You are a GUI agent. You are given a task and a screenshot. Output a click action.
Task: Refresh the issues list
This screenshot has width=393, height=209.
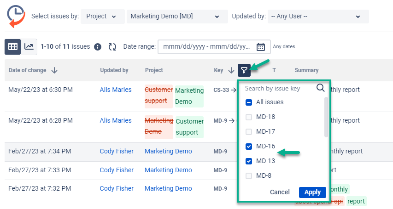112,47
